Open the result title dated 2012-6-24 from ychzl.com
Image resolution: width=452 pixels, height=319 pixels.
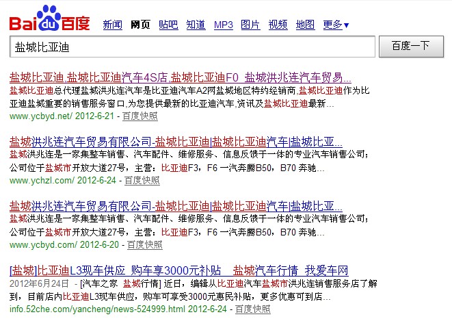click(x=176, y=142)
